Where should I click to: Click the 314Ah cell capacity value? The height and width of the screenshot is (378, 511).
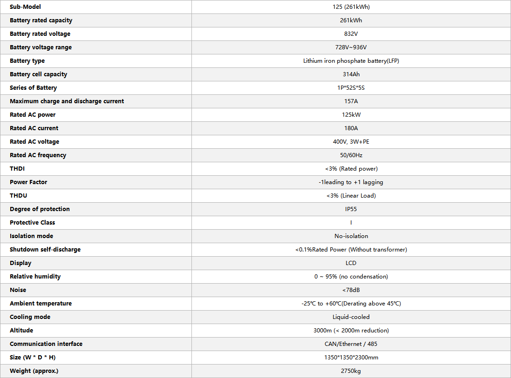pos(351,74)
